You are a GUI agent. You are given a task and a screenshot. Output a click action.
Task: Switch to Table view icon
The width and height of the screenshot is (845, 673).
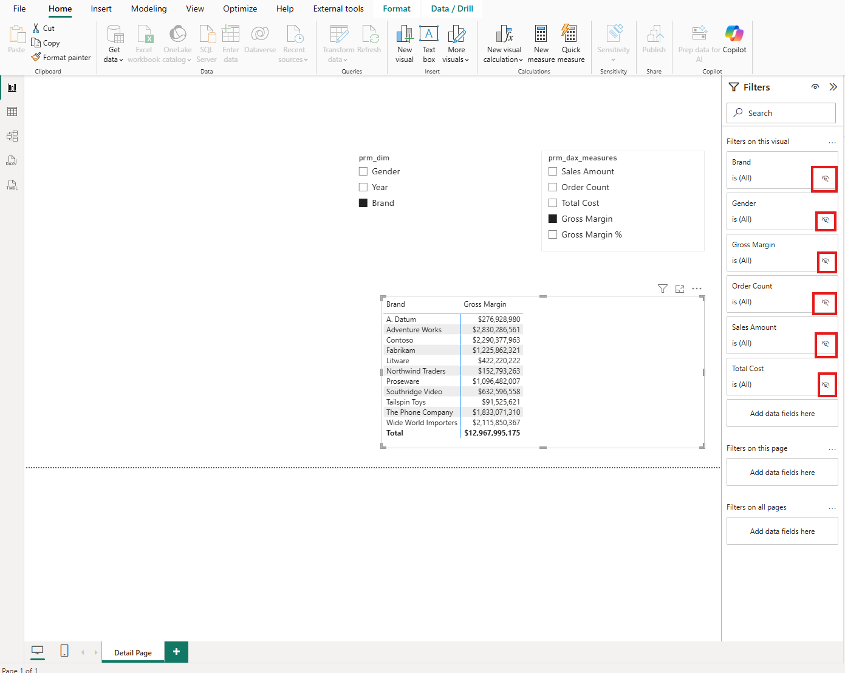[12, 112]
